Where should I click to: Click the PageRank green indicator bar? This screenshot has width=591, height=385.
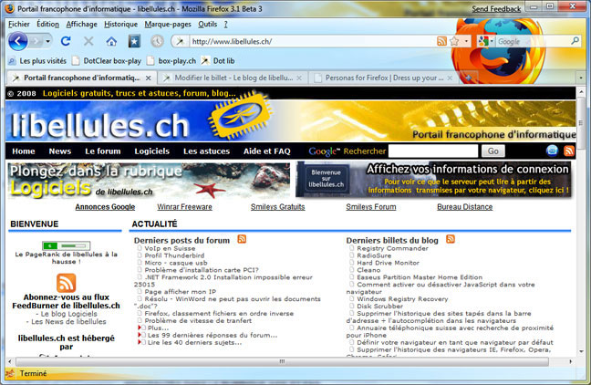point(66,245)
